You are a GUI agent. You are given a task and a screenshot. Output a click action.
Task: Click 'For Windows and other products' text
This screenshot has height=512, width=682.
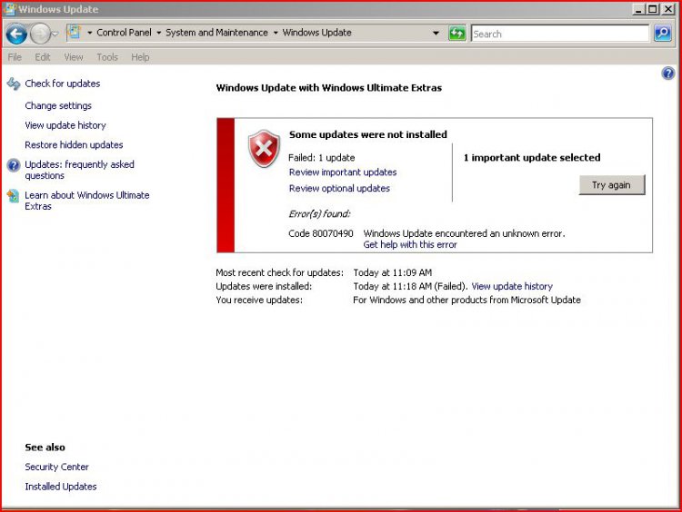pyautogui.click(x=466, y=300)
